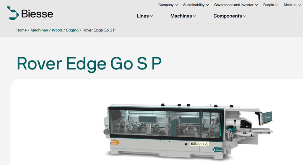
Task: Click the chevron beside Governance and Investor
Action: [x=257, y=5]
